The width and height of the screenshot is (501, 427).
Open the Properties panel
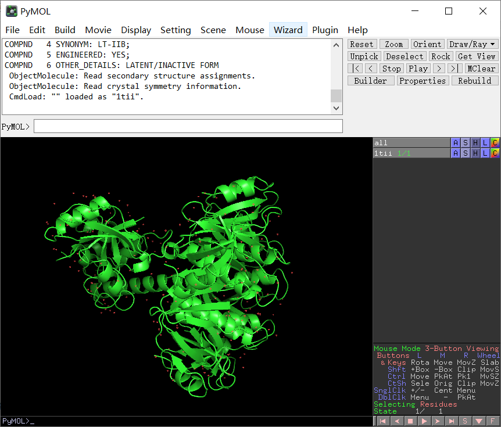423,81
